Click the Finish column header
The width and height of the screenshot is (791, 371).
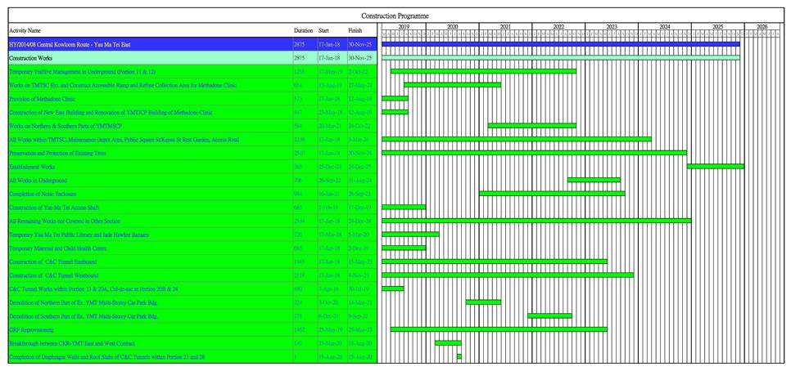point(355,31)
